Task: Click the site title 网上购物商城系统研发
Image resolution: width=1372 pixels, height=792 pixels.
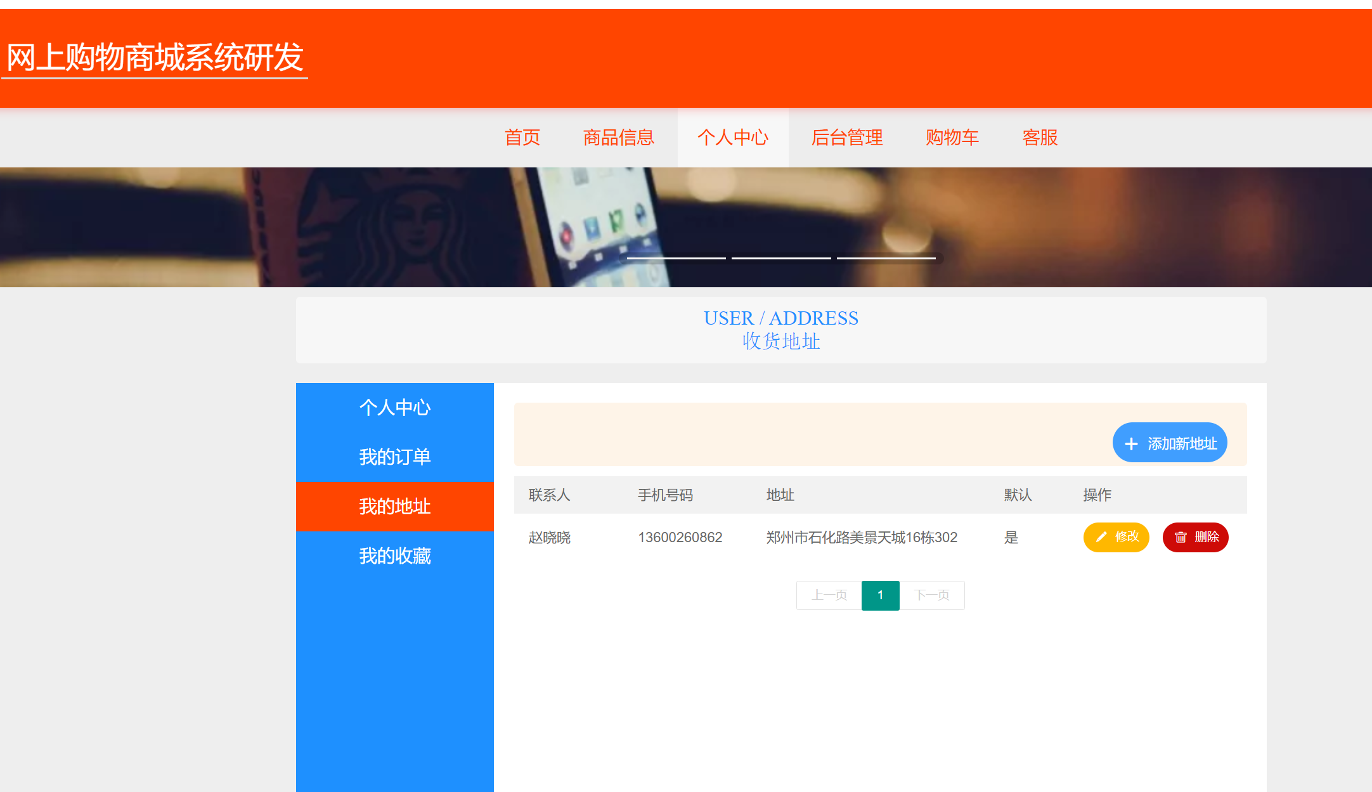Action: pyautogui.click(x=154, y=60)
